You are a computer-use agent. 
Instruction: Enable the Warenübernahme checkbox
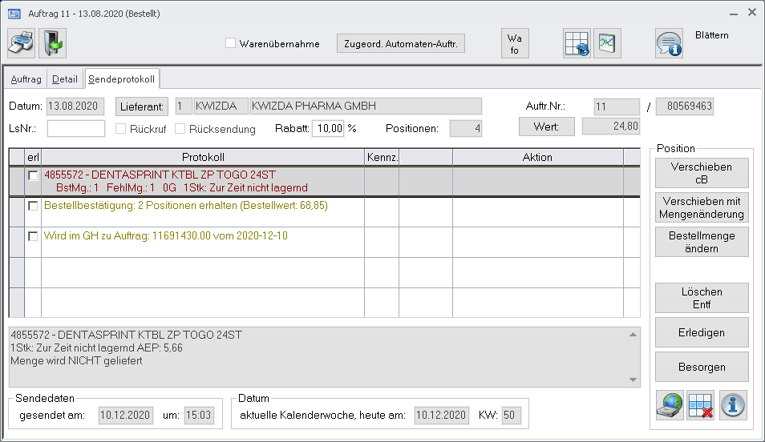(x=230, y=43)
